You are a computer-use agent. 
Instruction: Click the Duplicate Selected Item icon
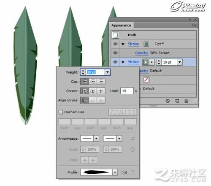[177, 101]
